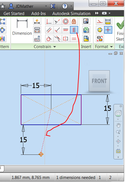Viewport: 125px width, 182px height.
Task: Click the Orbit icon in navigation bar
Action: [118, 141]
